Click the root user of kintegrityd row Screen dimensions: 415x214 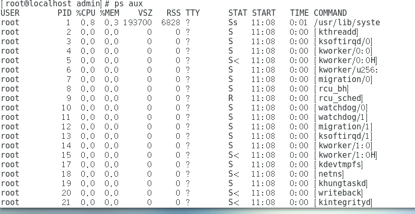pos(10,202)
